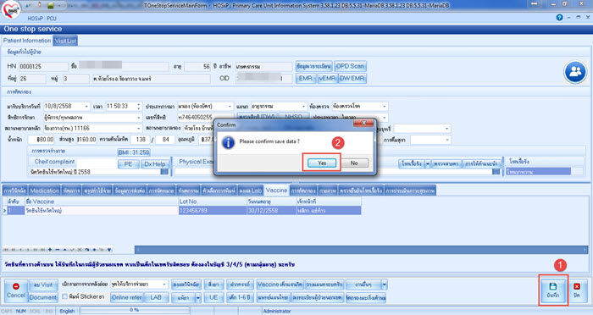593x315 pixels.
Task: Close the Confirm dialog with its X
Action: click(x=363, y=124)
